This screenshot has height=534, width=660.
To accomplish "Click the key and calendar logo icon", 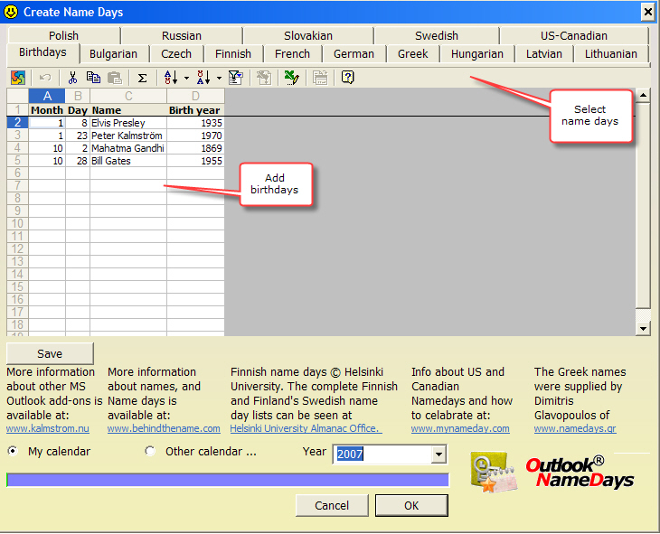I will 494,473.
